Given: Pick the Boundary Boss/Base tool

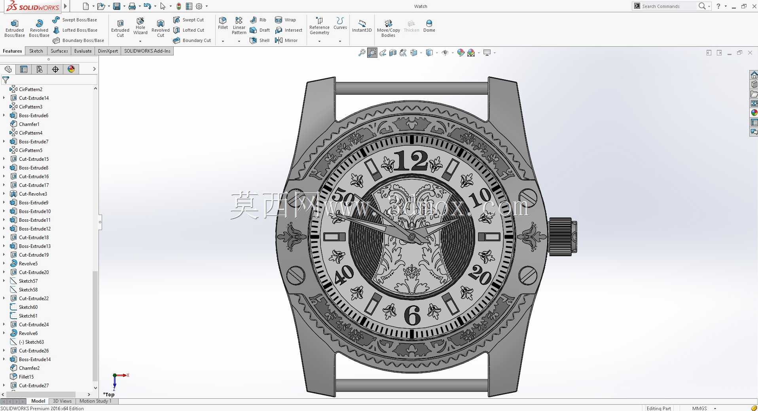Looking at the screenshot, I should click(x=78, y=40).
